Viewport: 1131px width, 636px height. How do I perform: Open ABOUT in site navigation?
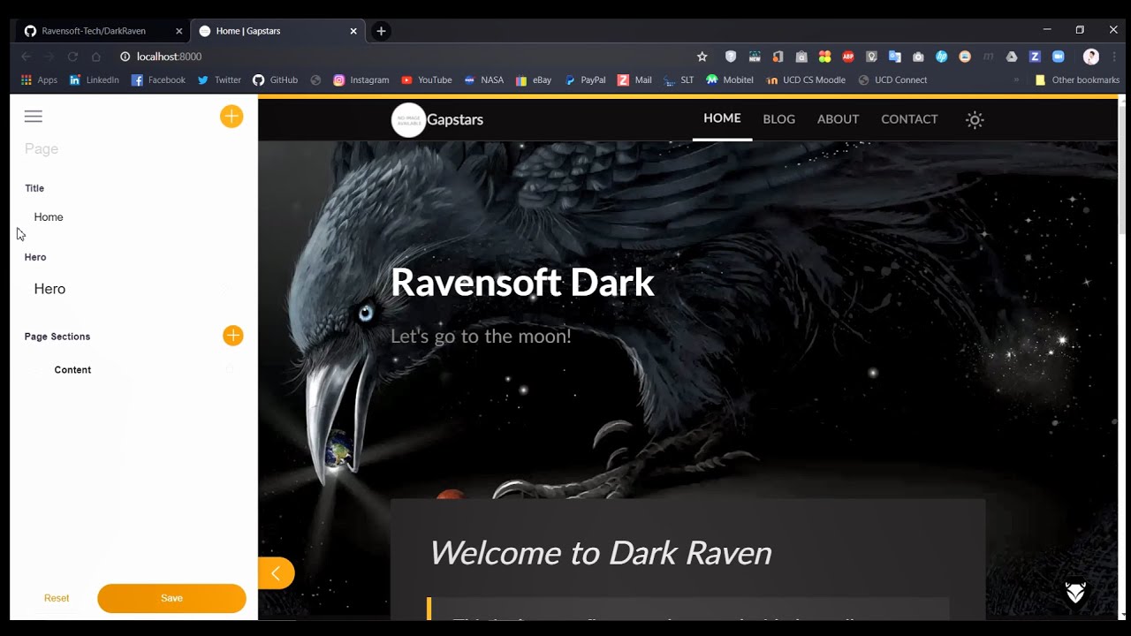coord(838,119)
